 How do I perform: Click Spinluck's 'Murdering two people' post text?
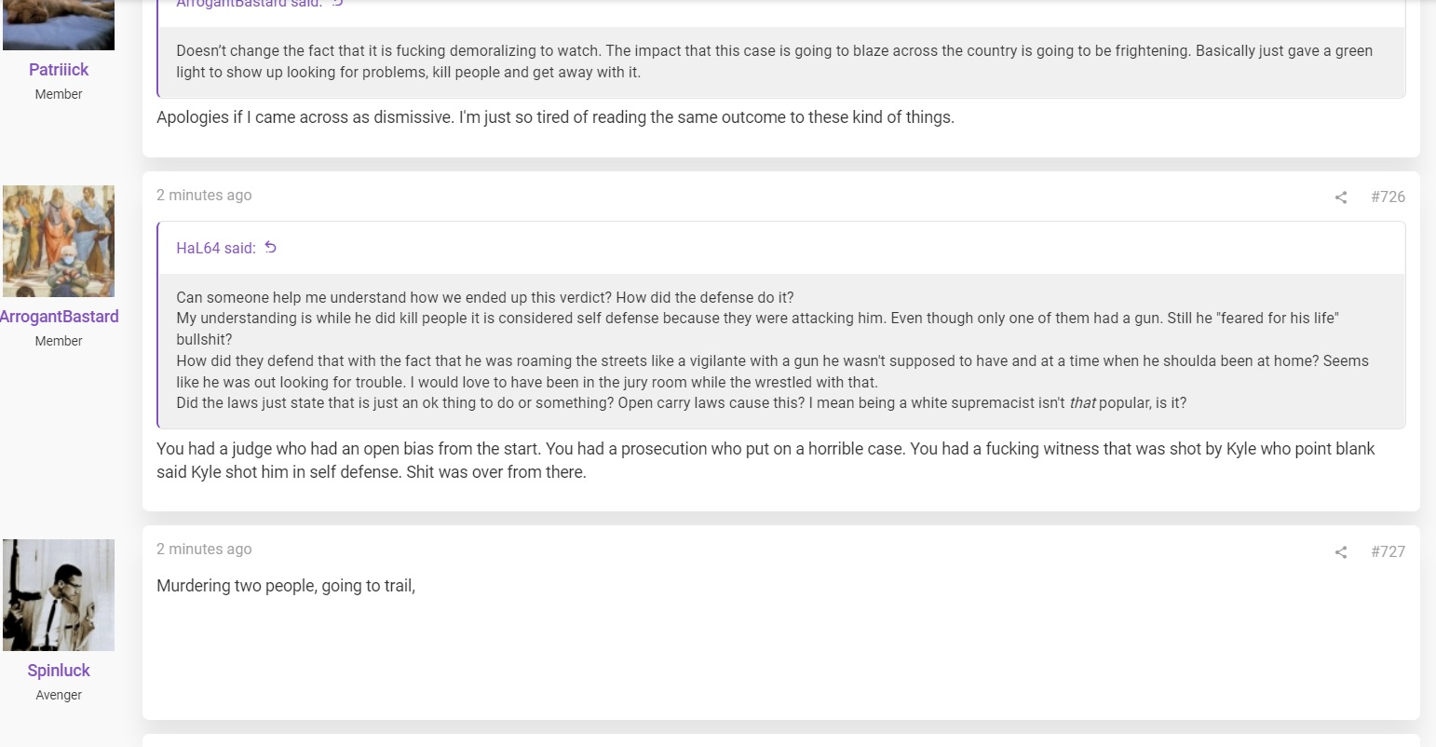pos(286,587)
